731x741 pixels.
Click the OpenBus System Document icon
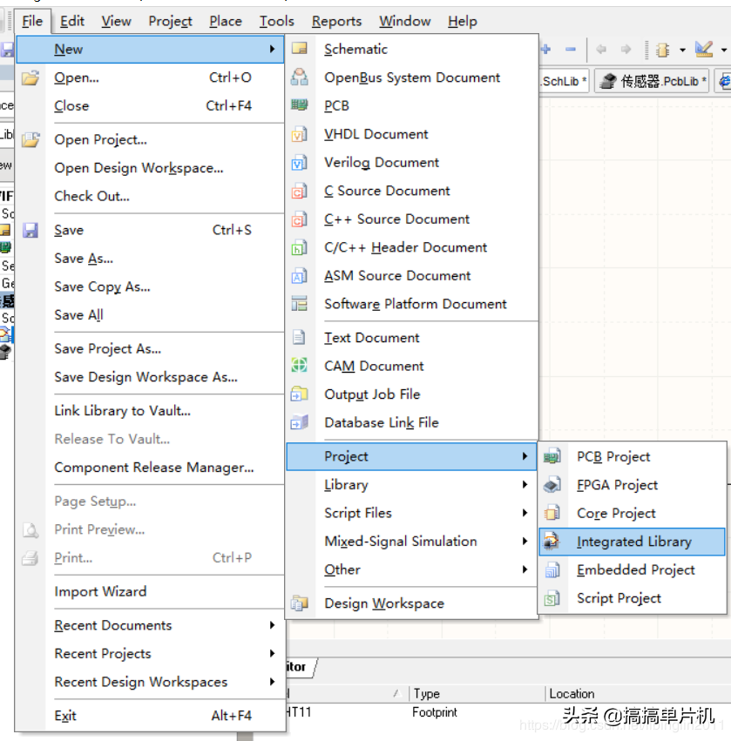click(300, 77)
